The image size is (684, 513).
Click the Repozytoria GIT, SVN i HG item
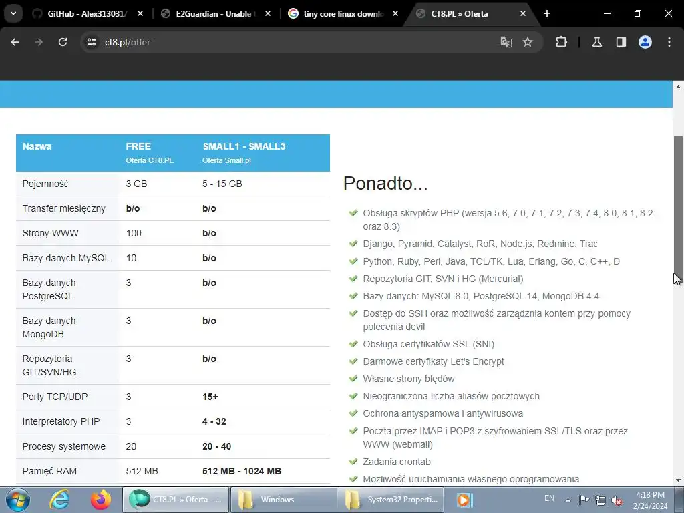tap(443, 279)
